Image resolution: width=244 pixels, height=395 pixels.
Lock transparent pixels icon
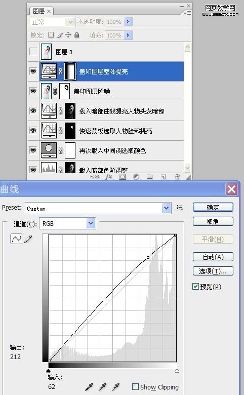point(51,35)
